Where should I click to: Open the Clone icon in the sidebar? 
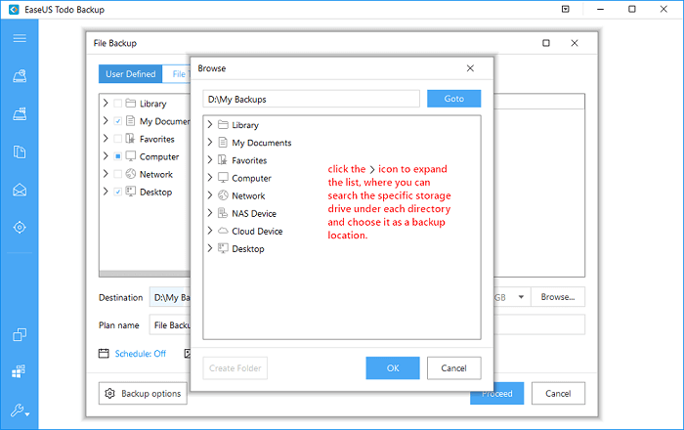click(20, 335)
